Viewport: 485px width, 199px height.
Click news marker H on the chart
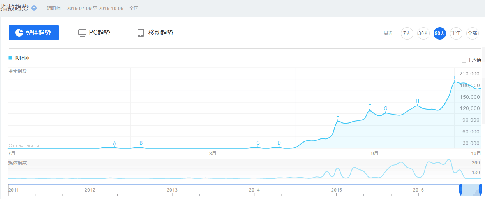click(417, 102)
